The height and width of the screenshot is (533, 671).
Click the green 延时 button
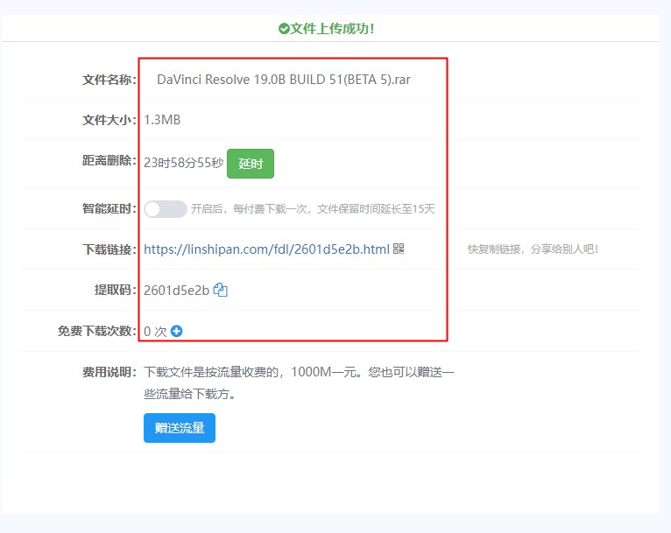pyautogui.click(x=251, y=164)
